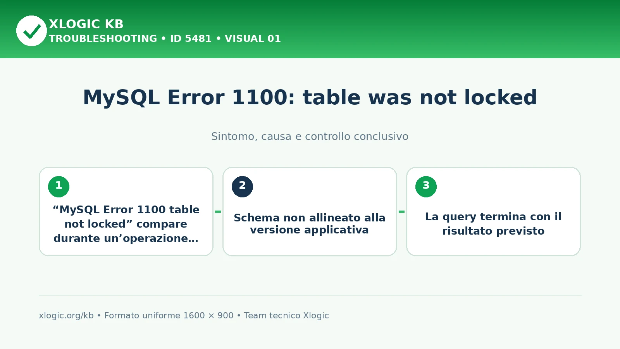
Task: Select the card text starting 'MySQL Error 1100 table not locked'
Action: click(126, 224)
